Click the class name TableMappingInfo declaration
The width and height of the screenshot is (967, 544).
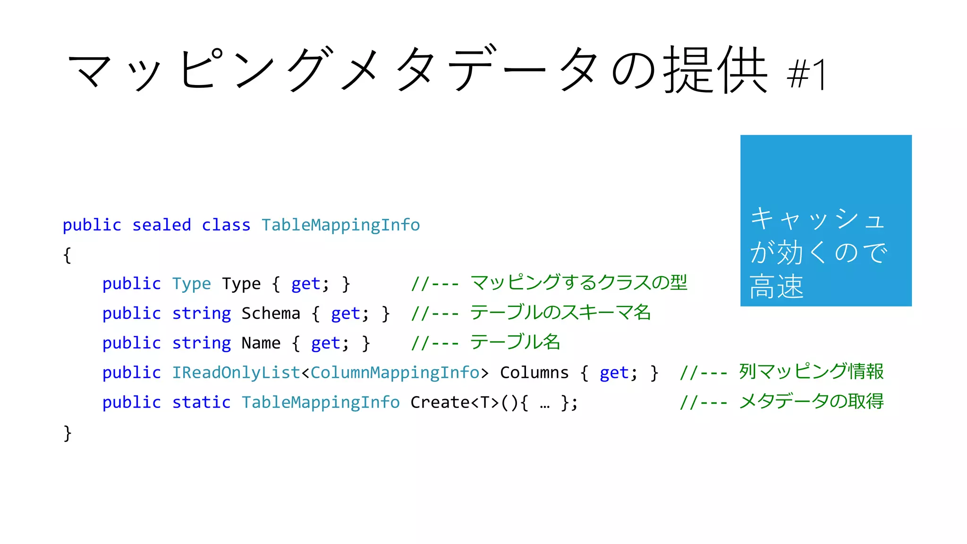(340, 225)
